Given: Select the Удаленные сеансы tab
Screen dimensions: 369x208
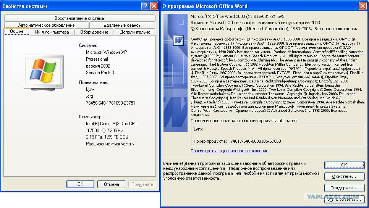Looking at the screenshot, I should click(122, 25).
